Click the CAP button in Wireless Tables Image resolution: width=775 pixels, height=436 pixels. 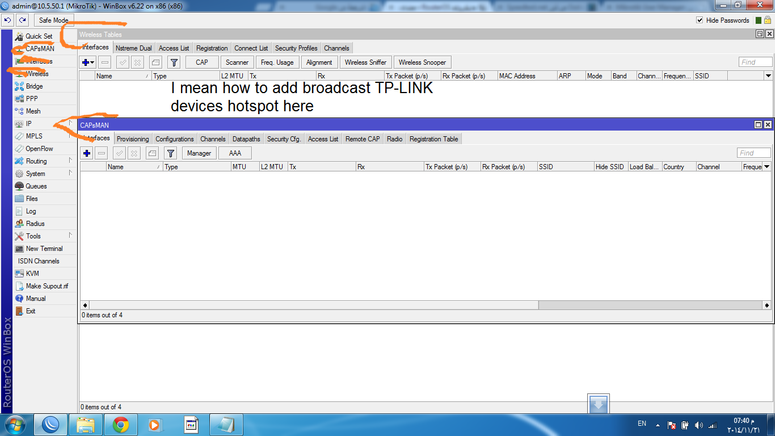click(202, 62)
